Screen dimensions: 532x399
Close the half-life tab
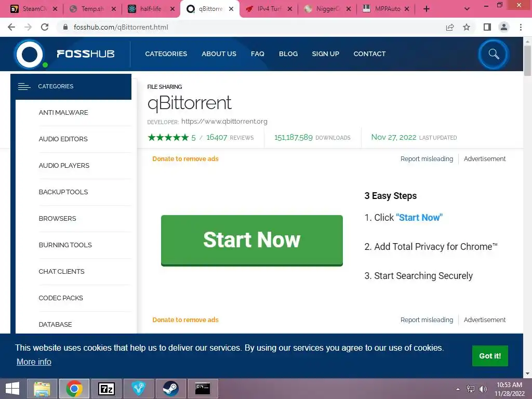point(172,9)
